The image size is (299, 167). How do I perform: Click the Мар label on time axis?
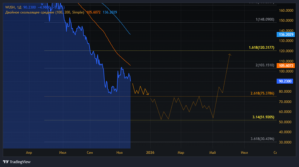tap(181, 153)
